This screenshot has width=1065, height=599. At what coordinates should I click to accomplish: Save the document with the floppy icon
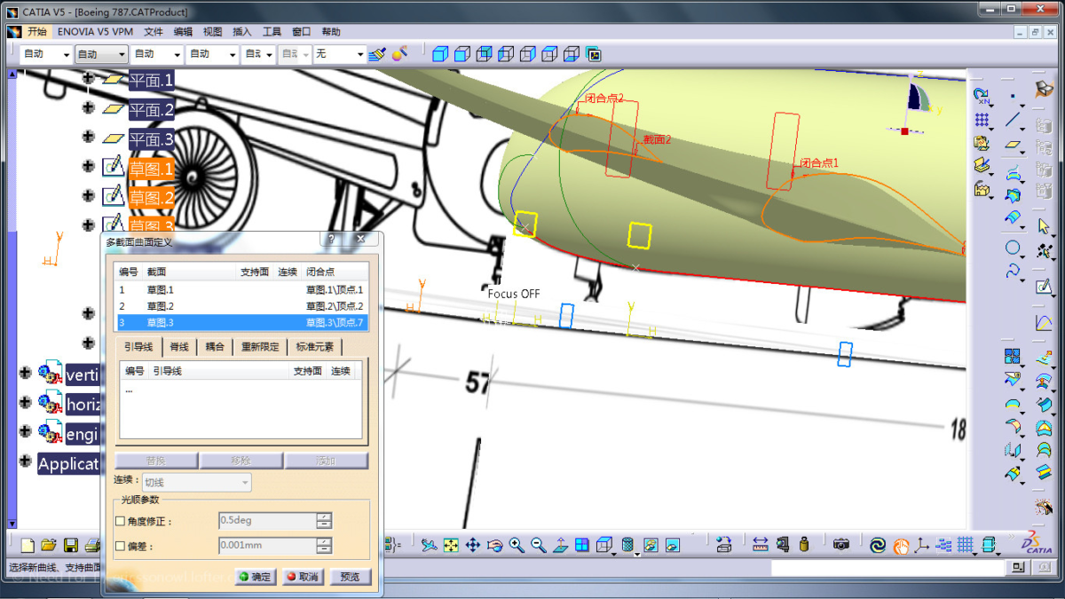click(71, 545)
